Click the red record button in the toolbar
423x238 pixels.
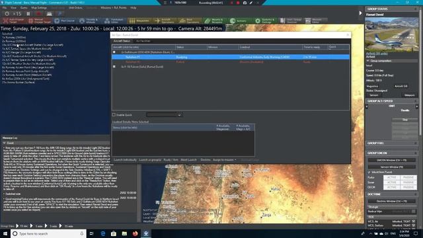38,13
